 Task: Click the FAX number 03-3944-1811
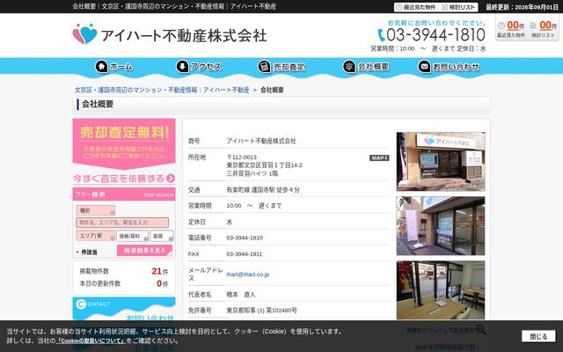click(245, 254)
